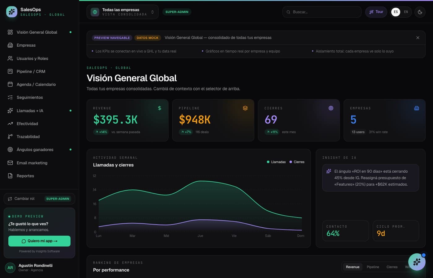Open Email marketing section
This screenshot has width=433, height=278.
(39, 163)
